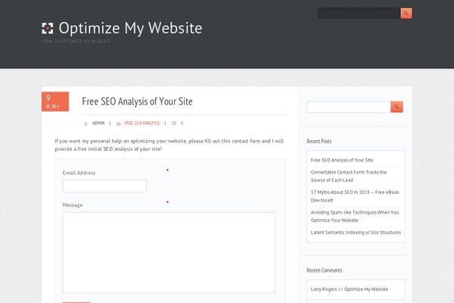Image resolution: width=454 pixels, height=303 pixels.
Task: Click the Optimize My Website logo icon
Action: [x=47, y=28]
